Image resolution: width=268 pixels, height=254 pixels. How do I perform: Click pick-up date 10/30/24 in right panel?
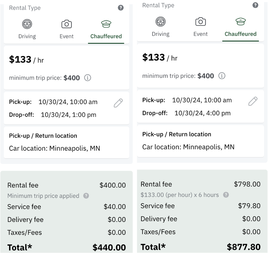(187, 100)
